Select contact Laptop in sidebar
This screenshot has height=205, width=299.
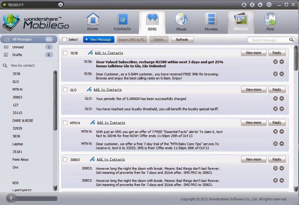pyautogui.click(x=17, y=144)
